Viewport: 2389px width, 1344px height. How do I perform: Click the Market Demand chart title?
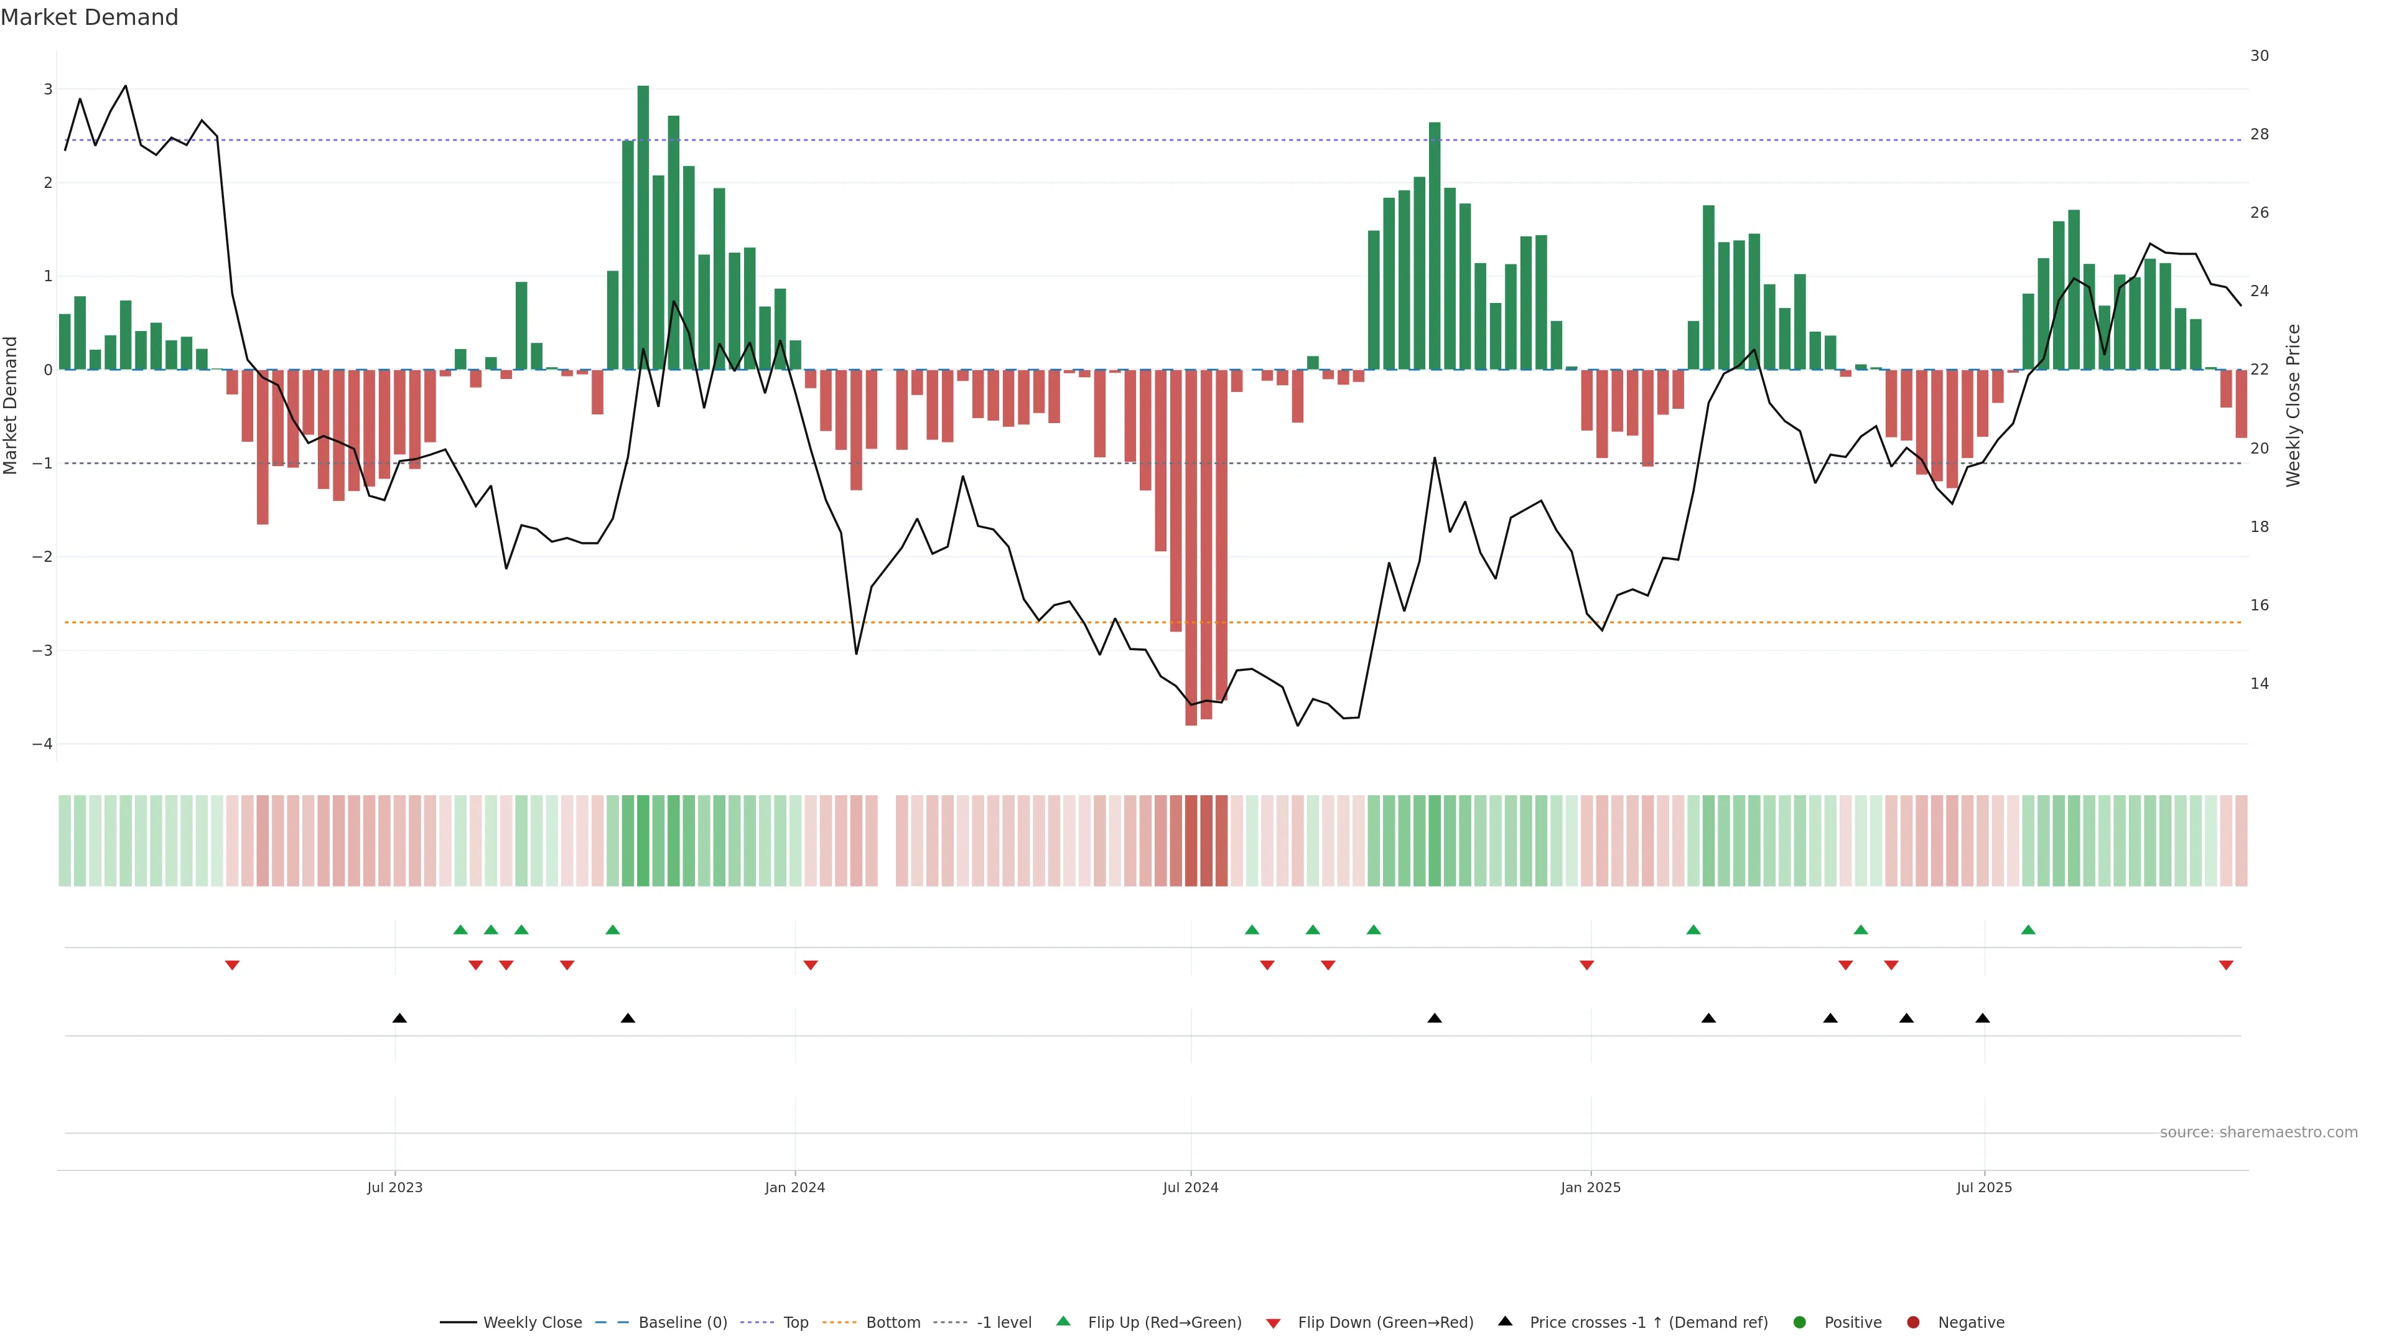[x=89, y=17]
